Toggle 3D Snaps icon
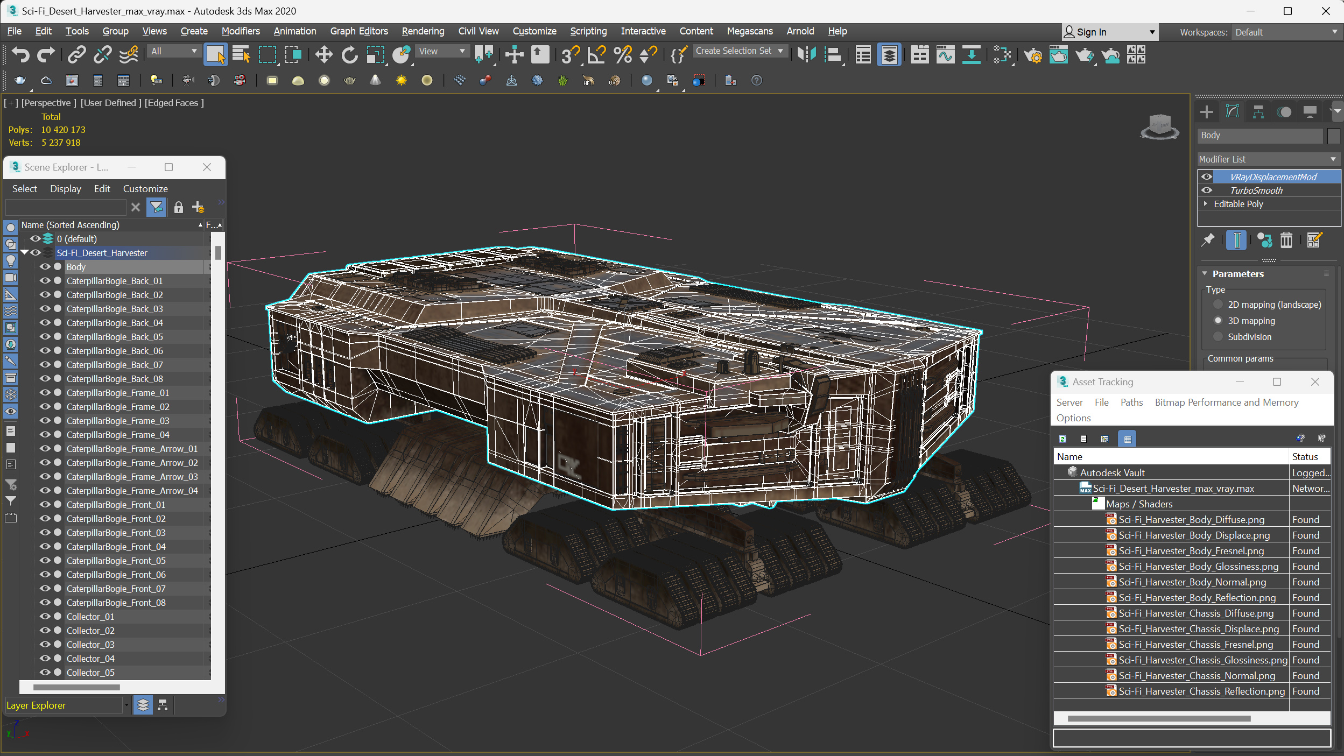1344x756 pixels. (570, 54)
